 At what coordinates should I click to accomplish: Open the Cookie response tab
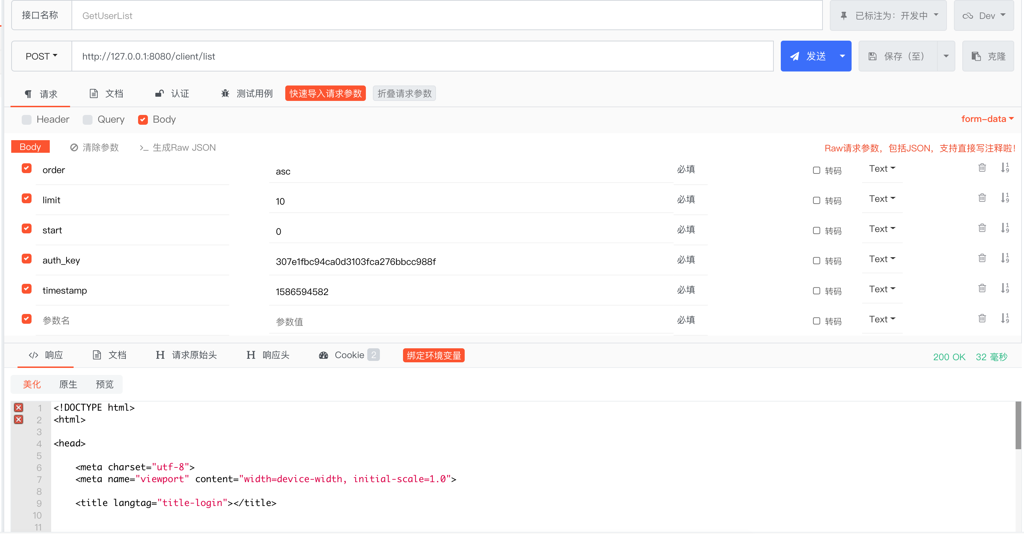click(349, 355)
